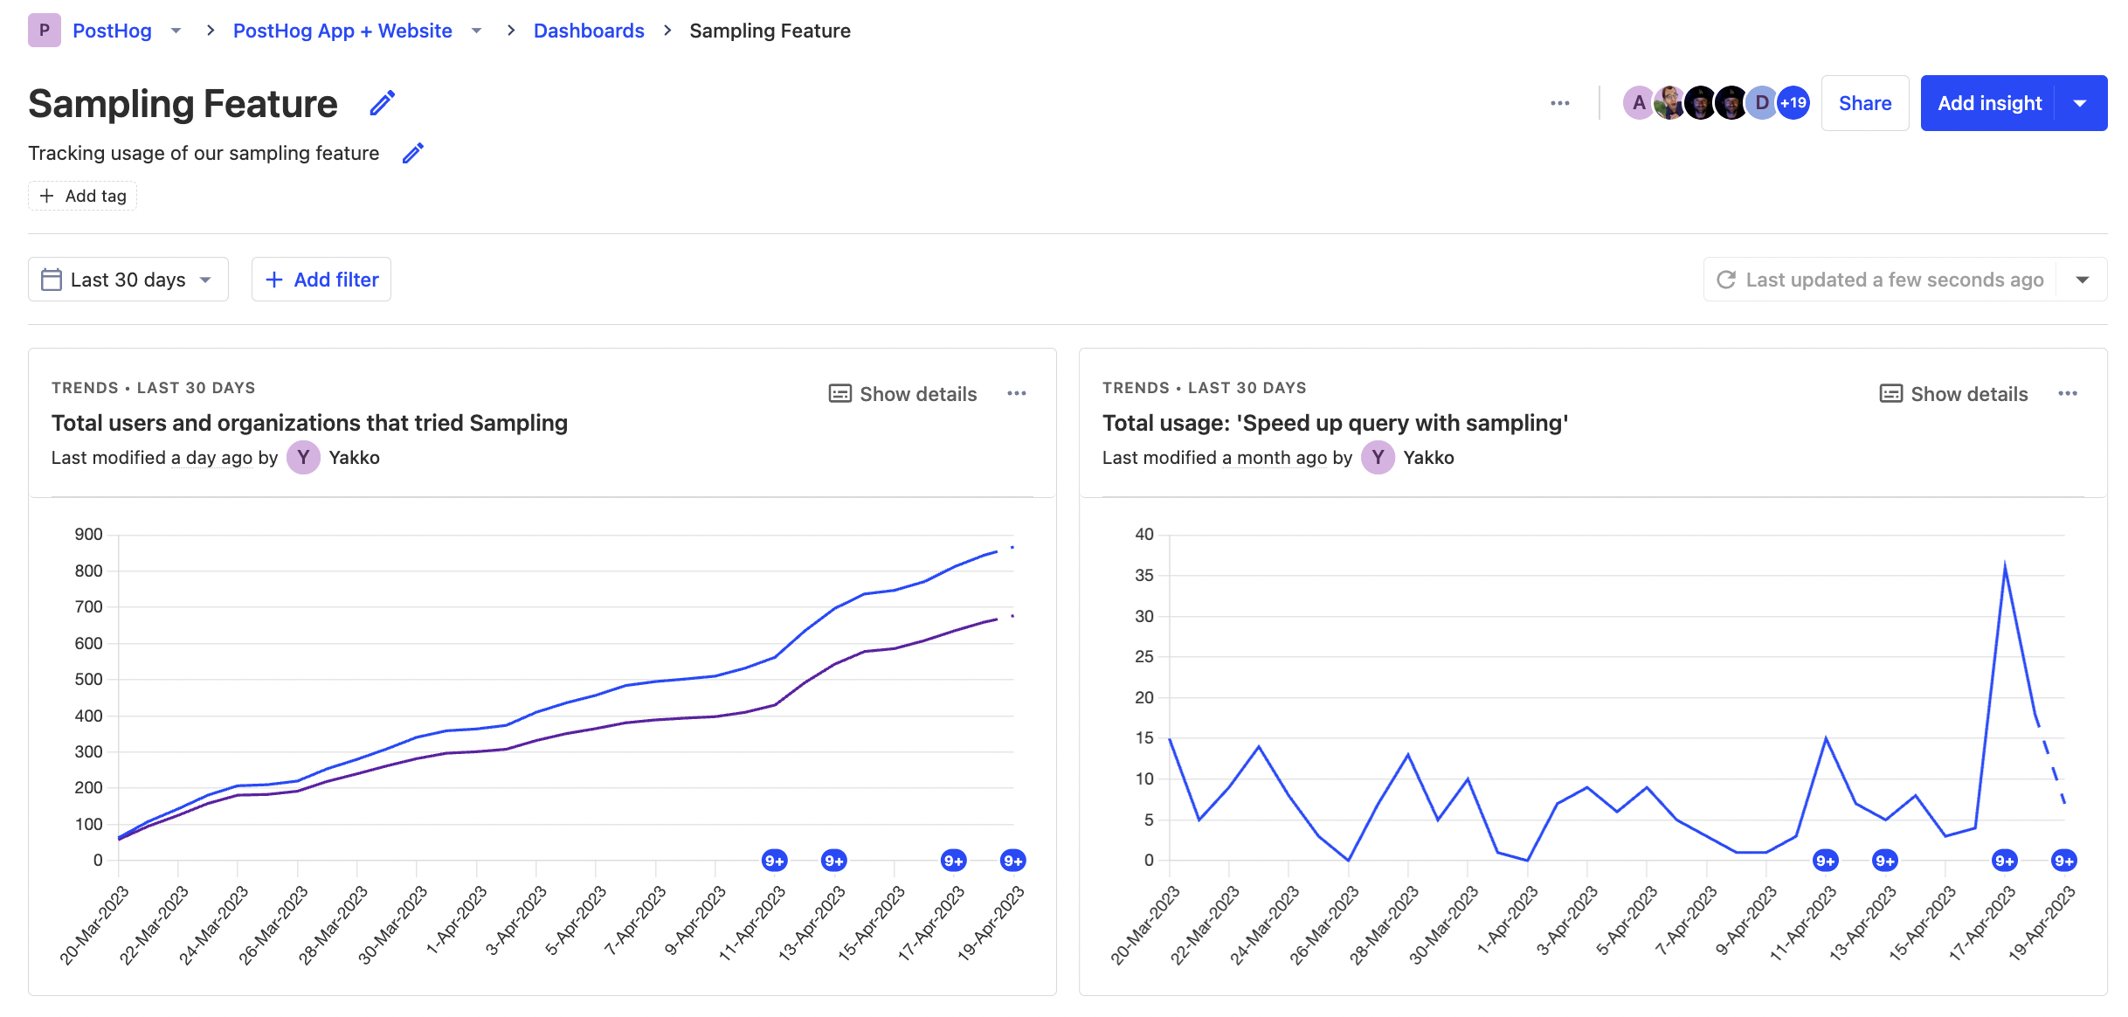Open the insight titled Total users and organizations that tried Sampling
Viewport: 2128px width, 1017px height.
pyautogui.click(x=309, y=423)
